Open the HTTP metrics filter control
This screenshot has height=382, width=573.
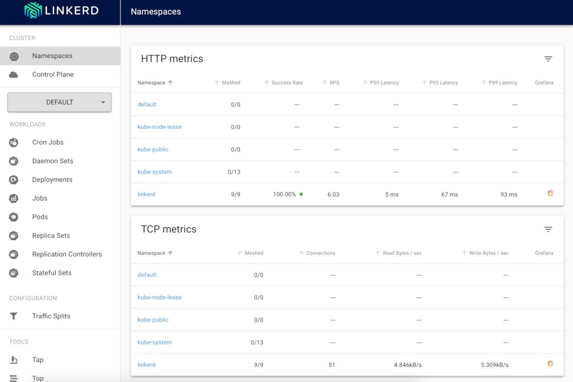coord(548,59)
